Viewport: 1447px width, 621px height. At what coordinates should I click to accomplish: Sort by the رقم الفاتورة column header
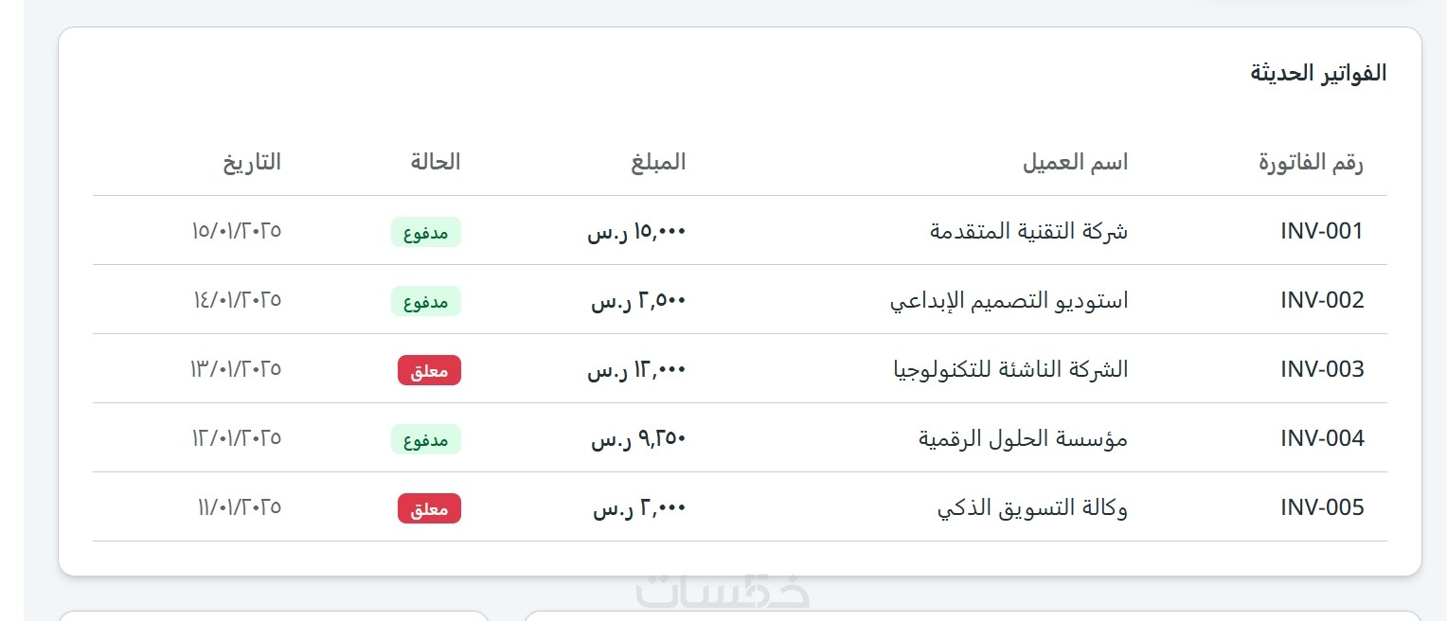click(x=1311, y=162)
